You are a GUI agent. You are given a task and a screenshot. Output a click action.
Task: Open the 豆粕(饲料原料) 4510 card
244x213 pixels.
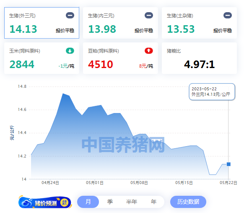point(120,58)
